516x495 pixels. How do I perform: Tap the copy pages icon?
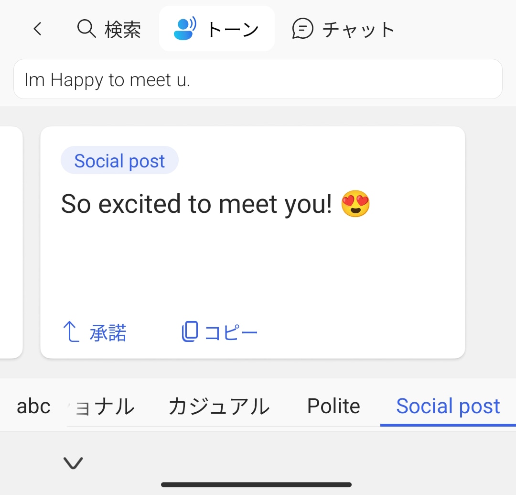pos(190,332)
